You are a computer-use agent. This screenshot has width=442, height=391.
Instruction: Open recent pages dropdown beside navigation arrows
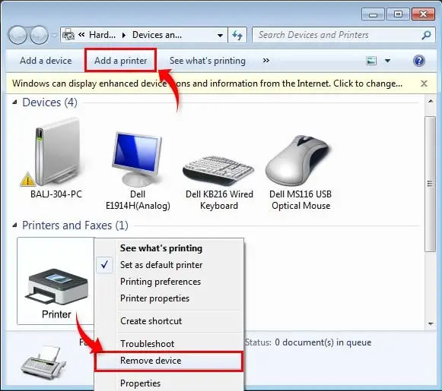point(55,36)
